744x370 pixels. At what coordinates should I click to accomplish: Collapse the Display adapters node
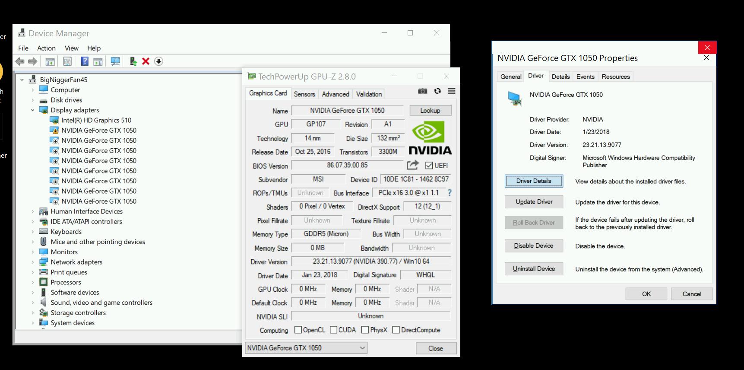(x=32, y=110)
